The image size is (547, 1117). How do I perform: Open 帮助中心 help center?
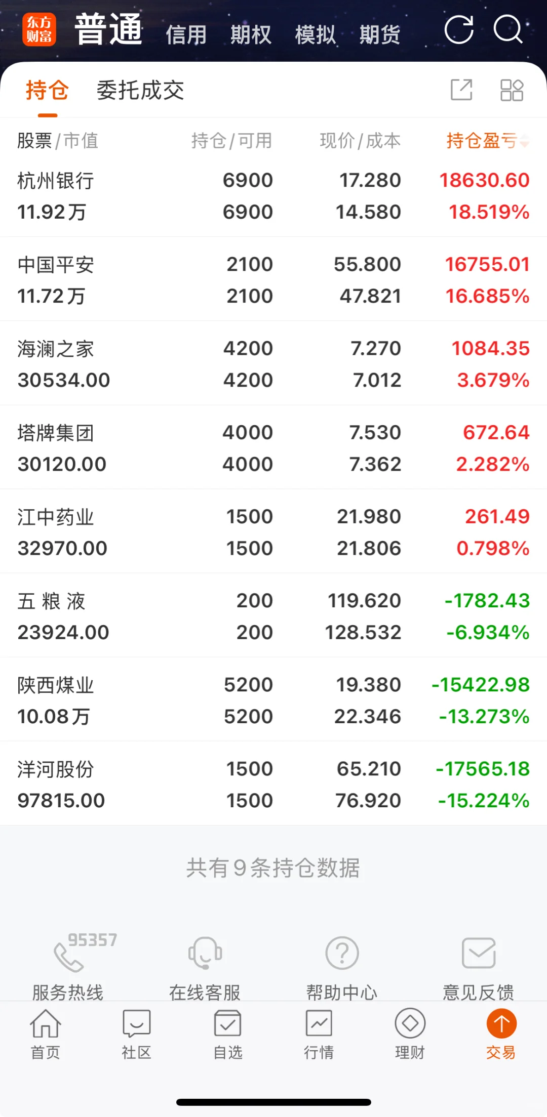342,966
